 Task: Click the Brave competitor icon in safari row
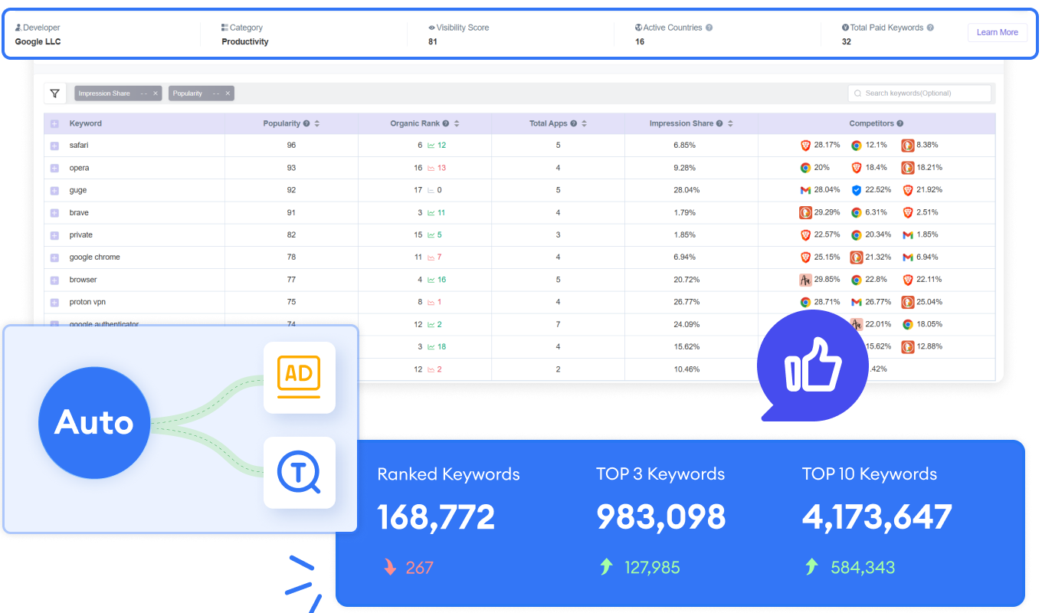(x=805, y=146)
